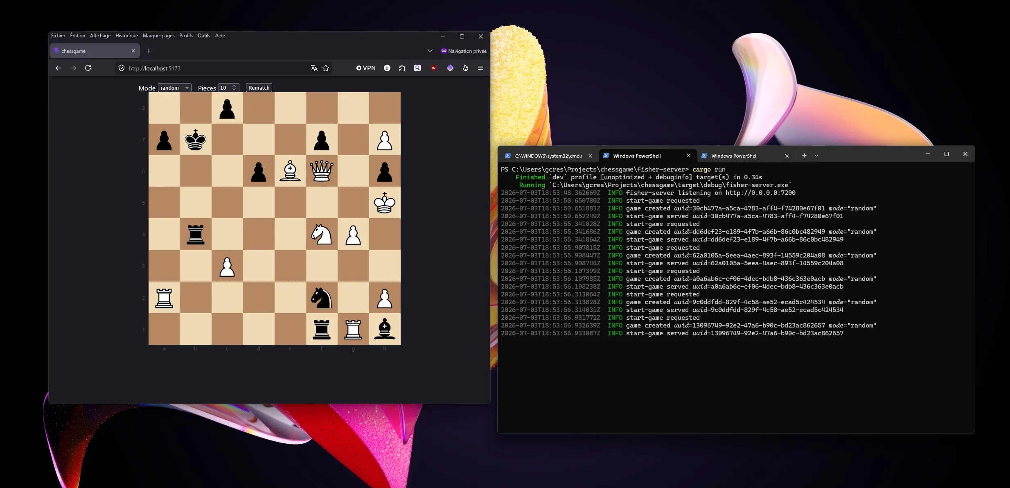
Task: Open the Outils menu
Action: 204,36
